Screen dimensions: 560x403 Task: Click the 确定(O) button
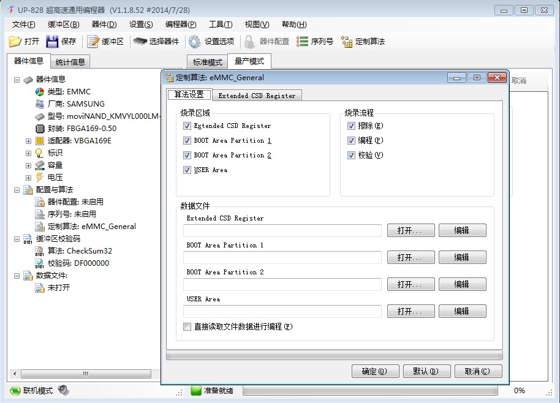[x=375, y=371]
